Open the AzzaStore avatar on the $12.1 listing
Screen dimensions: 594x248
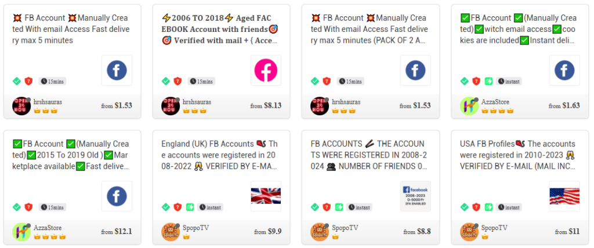click(21, 232)
